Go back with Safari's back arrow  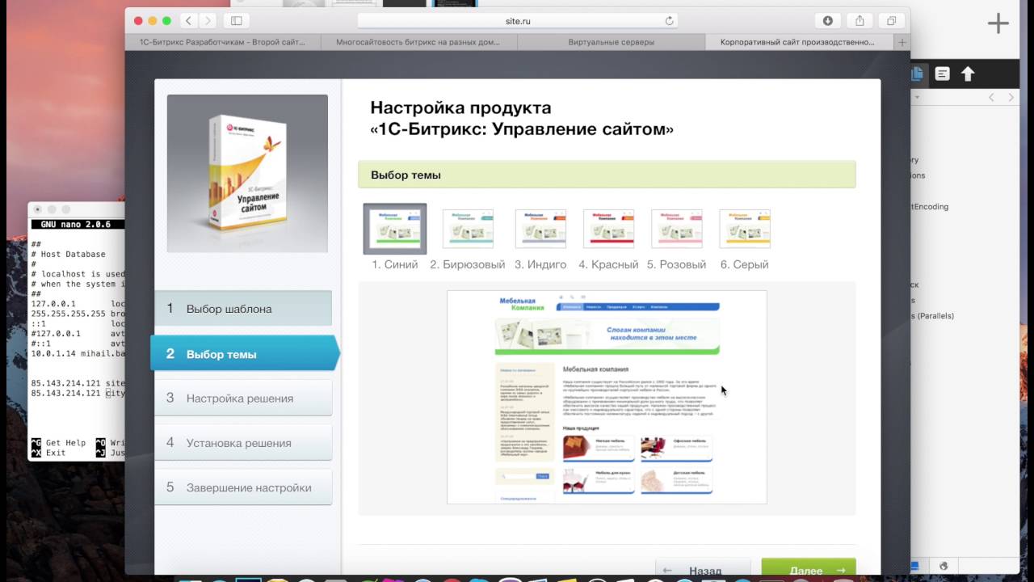(x=188, y=21)
